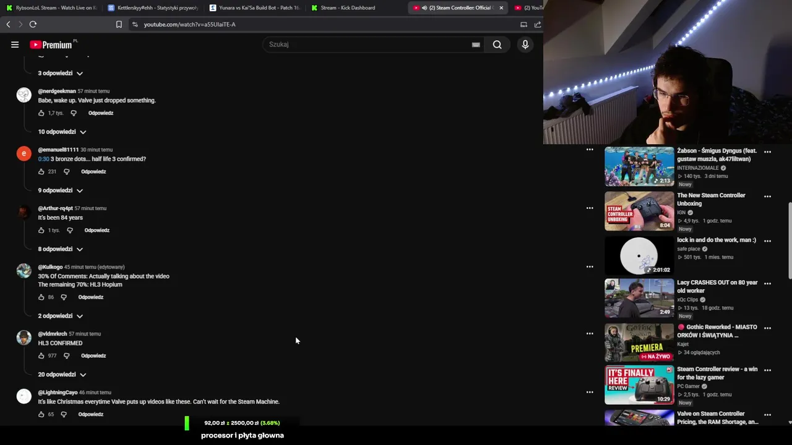The height and width of the screenshot is (445, 792).
Task: Open options menu for Lacy CRASHES OUT video
Action: 767,283
